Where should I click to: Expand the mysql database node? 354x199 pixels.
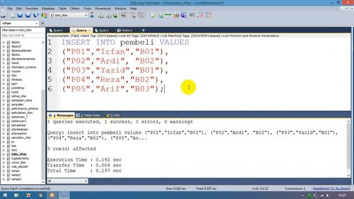[x=3, y=92]
